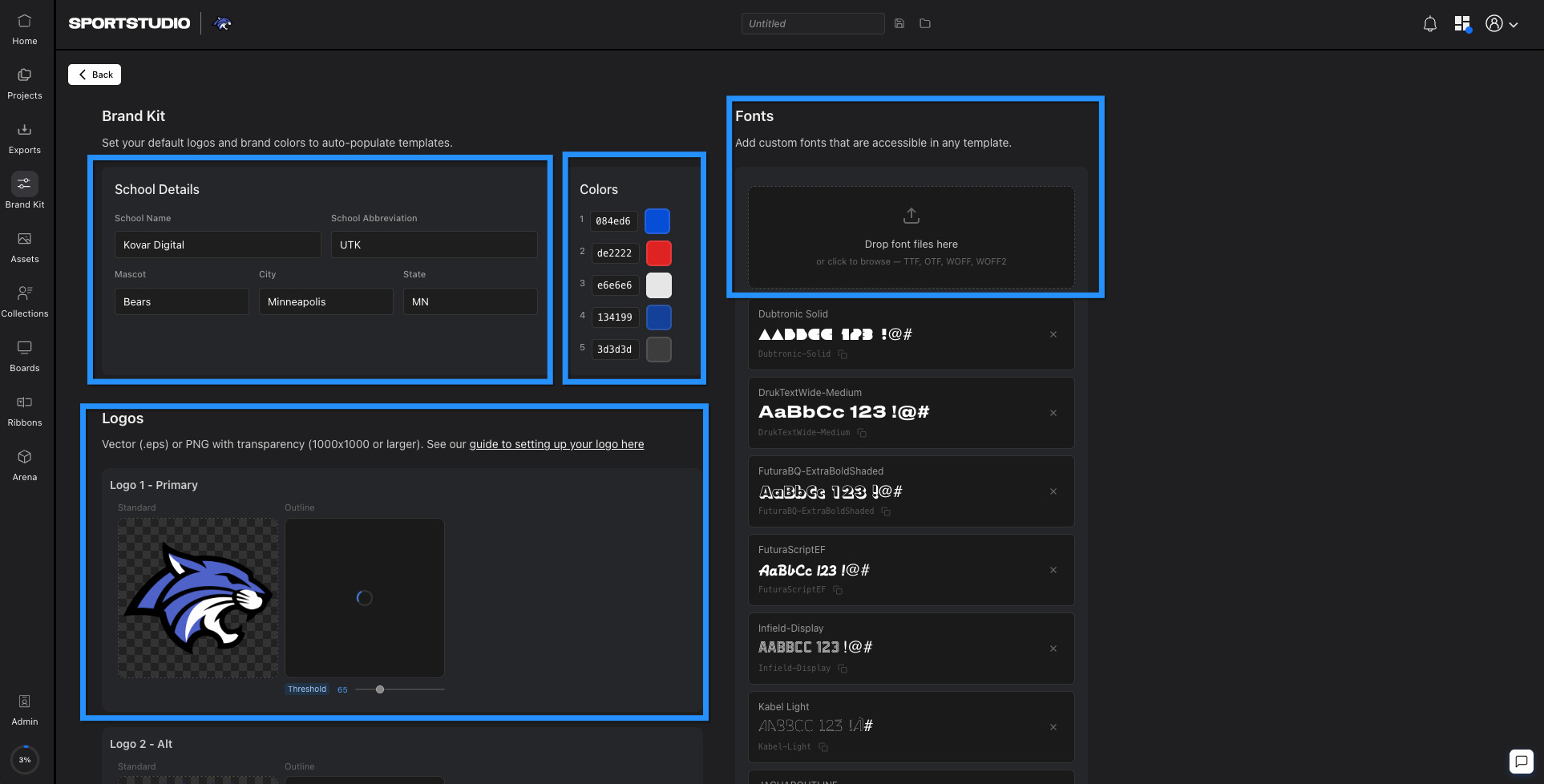Open Arena in the sidebar
Viewport: 1544px width, 784px height.
pos(24,466)
